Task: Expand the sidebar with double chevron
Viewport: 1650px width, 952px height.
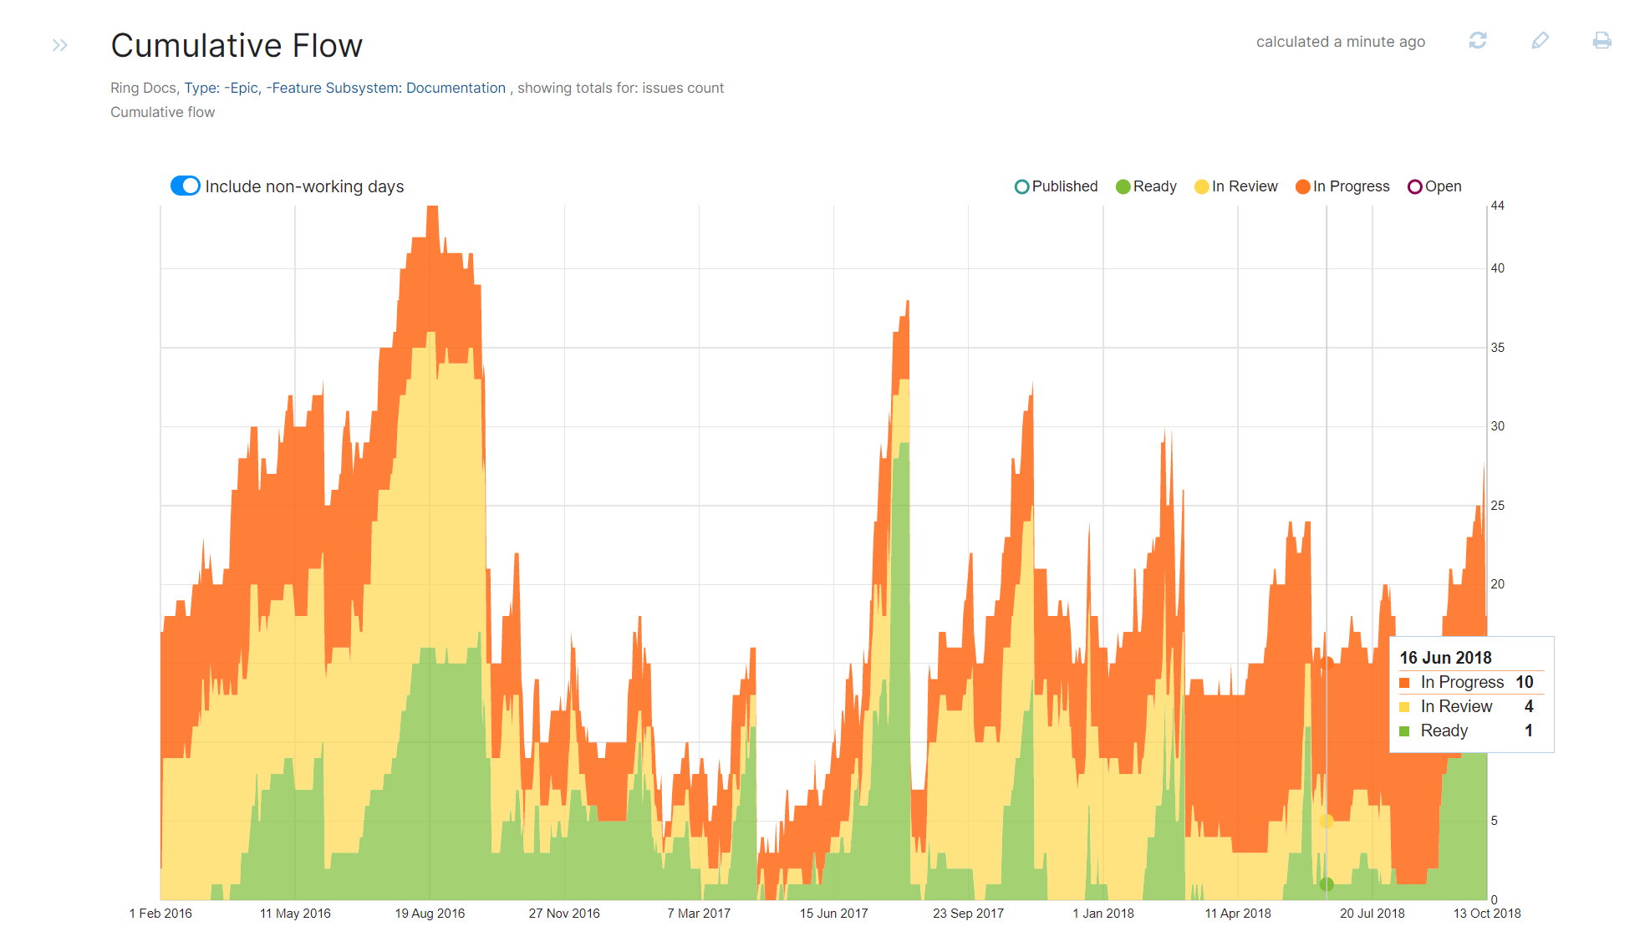Action: point(59,45)
